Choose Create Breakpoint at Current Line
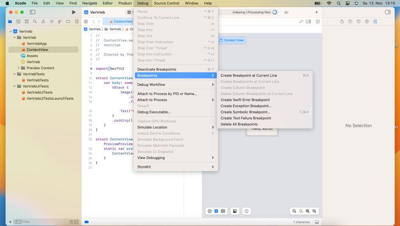The image size is (400, 226). [265, 75]
